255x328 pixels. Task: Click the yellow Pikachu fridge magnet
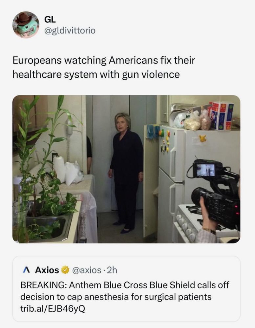[202, 138]
